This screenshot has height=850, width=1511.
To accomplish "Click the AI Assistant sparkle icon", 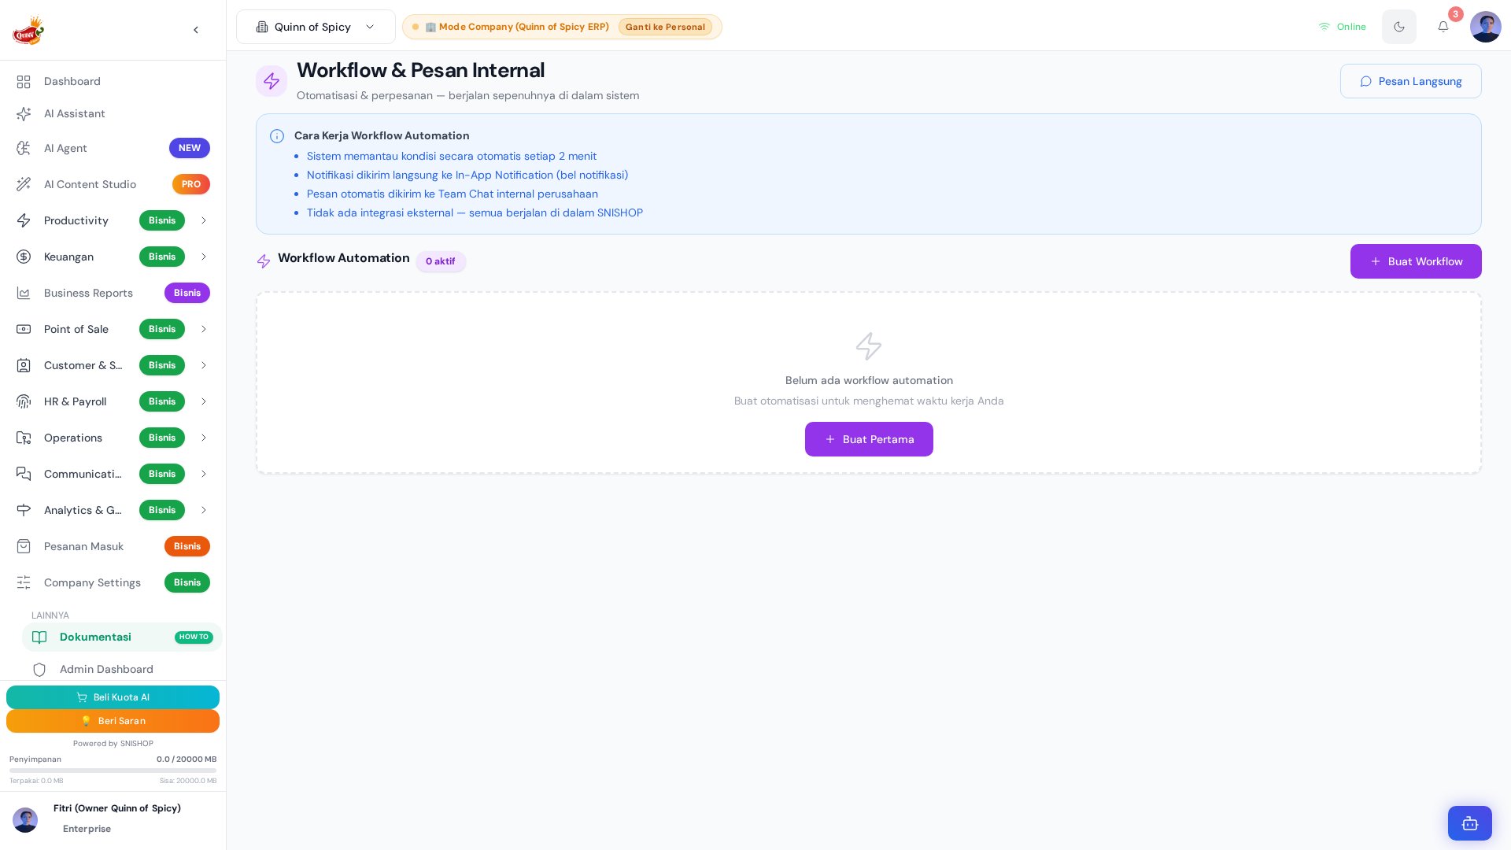I will 24,114.
